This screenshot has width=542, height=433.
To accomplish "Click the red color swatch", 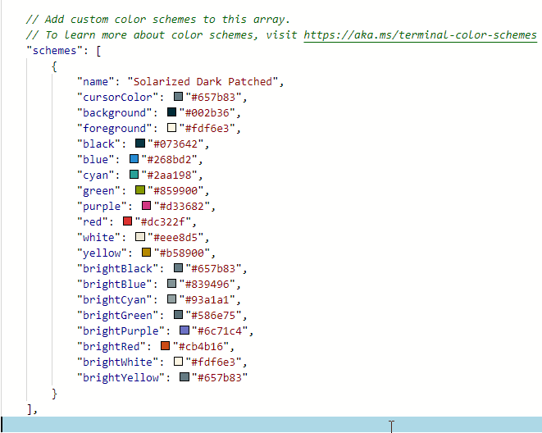I will (127, 221).
